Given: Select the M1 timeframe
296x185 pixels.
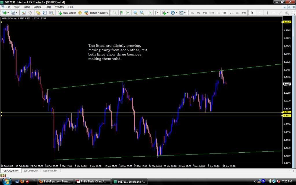Looking at the screenshot, I should pos(192,13).
